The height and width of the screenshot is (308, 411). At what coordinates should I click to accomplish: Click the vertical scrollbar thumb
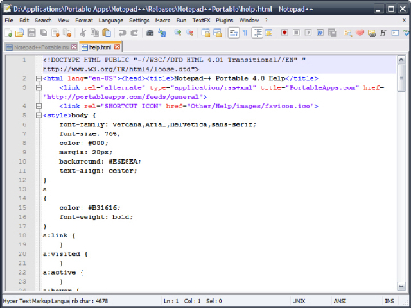coord(401,78)
